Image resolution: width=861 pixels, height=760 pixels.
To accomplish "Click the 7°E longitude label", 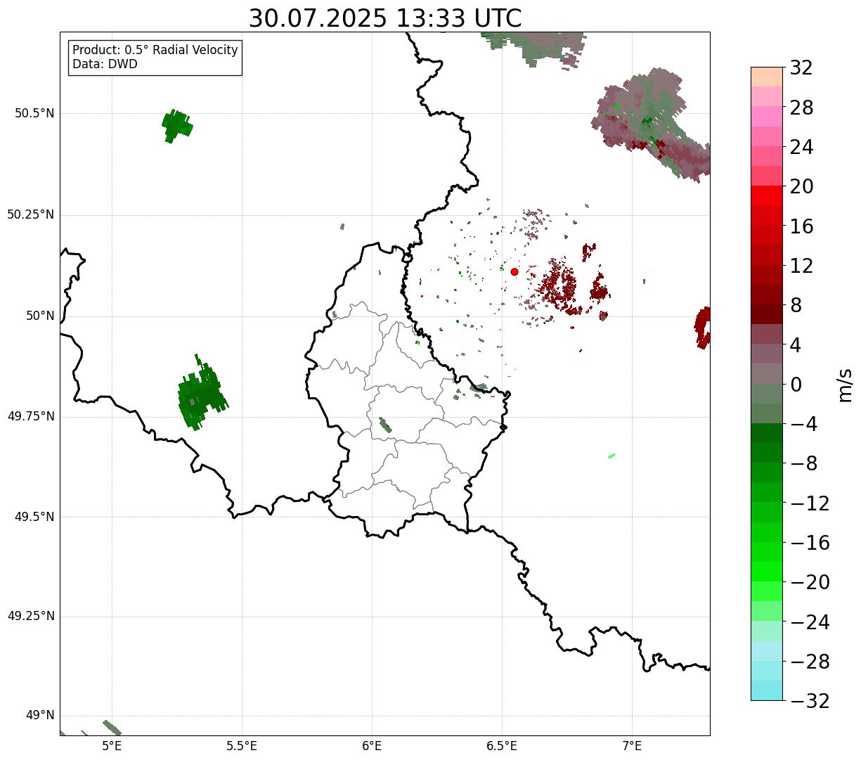I will tap(632, 746).
